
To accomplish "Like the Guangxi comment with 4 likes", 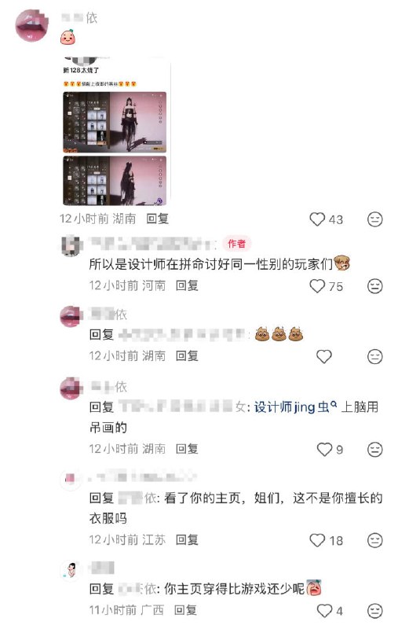I will click(x=324, y=611).
